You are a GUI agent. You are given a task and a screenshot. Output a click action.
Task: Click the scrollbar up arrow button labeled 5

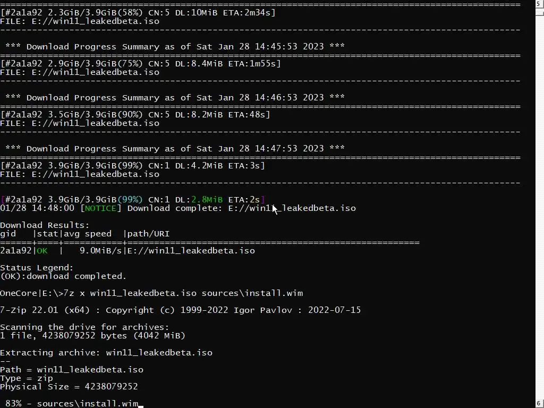(x=540, y=4)
